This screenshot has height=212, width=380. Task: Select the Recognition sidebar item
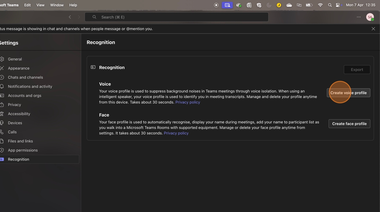(39, 159)
